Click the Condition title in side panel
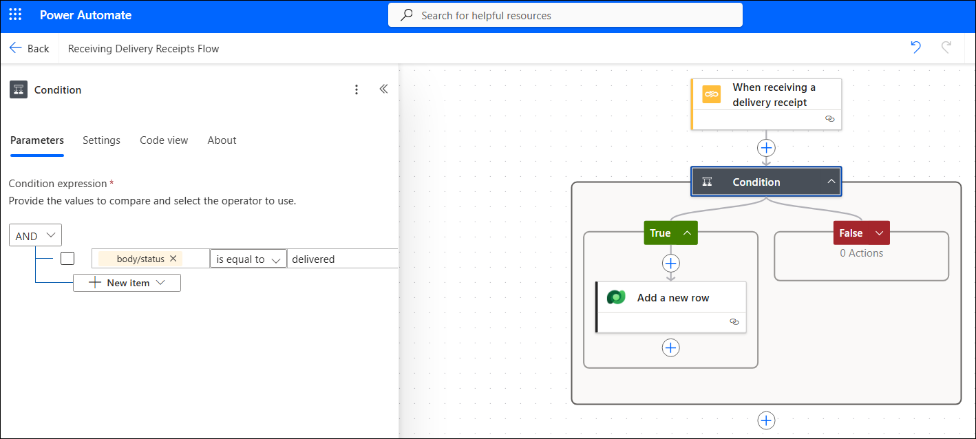Viewport: 976px width, 439px height. tap(58, 89)
